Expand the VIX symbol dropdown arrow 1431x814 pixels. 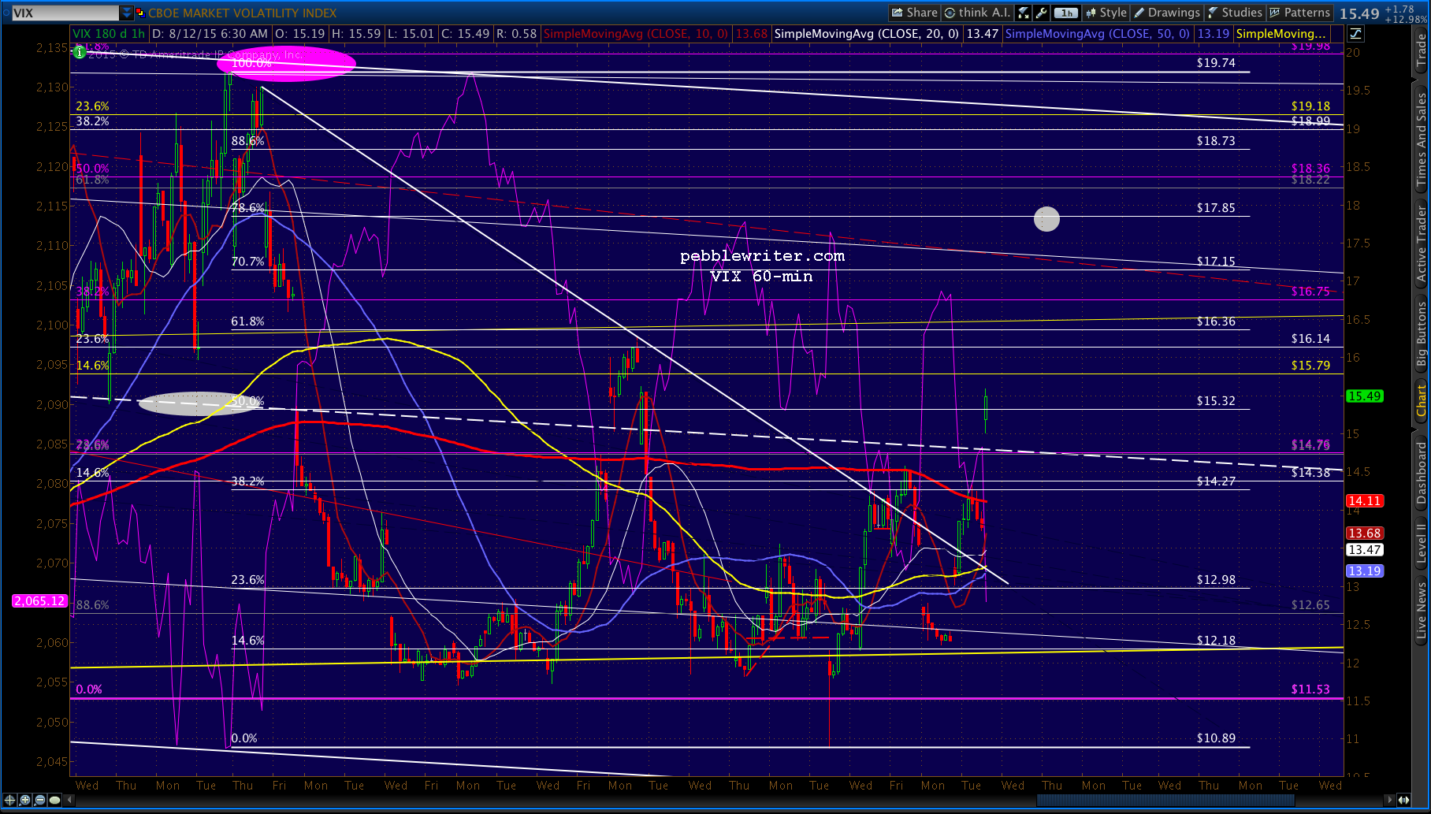126,13
